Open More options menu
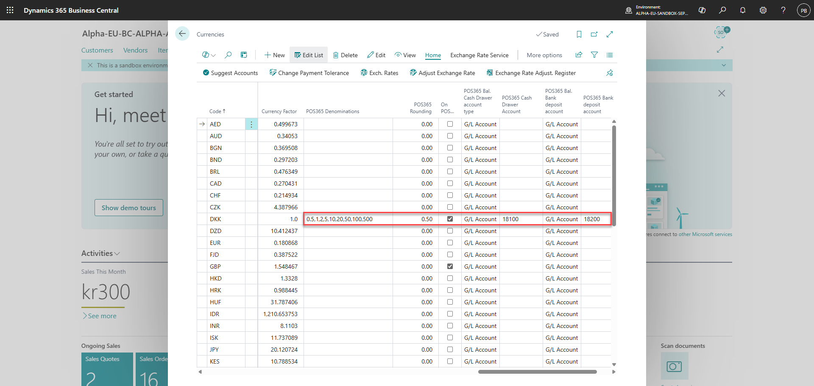Viewport: 814px width, 386px height. tap(544, 55)
